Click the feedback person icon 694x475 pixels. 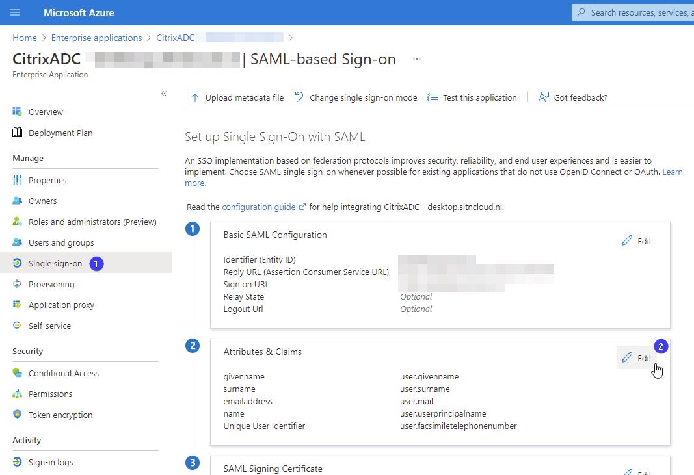544,97
